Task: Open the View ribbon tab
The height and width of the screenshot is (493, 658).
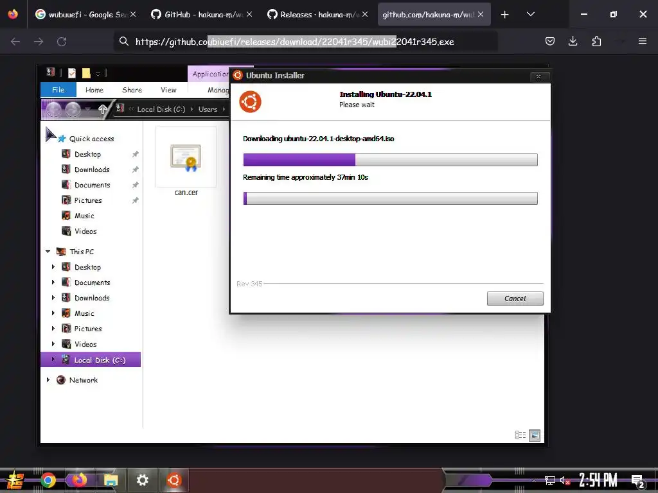Action: [169, 90]
